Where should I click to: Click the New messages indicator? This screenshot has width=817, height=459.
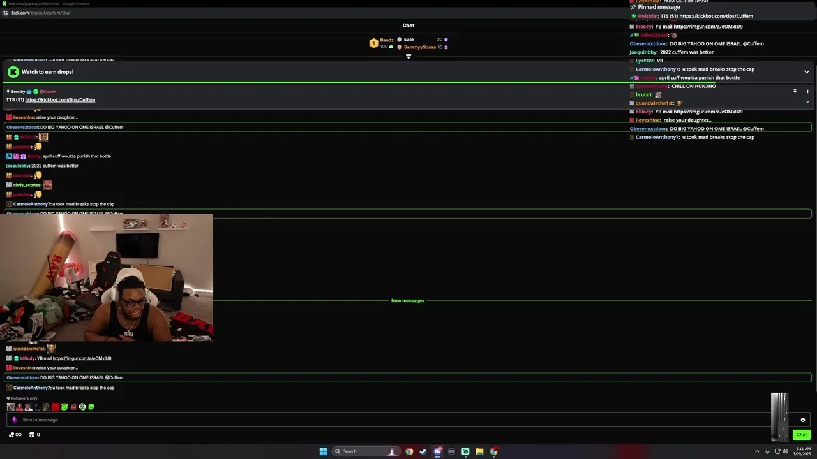pos(408,301)
